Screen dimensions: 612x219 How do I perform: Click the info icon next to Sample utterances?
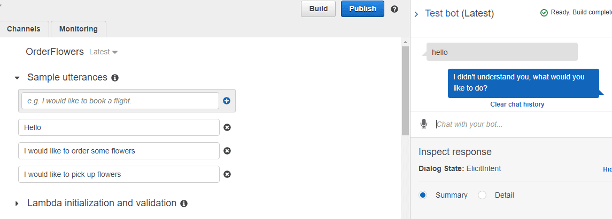tap(115, 78)
